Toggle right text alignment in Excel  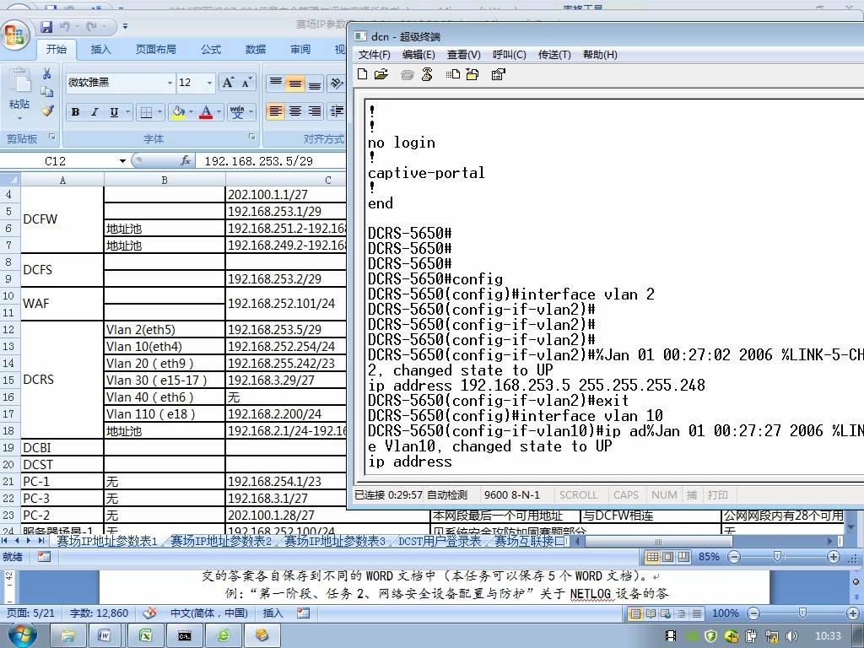(315, 112)
